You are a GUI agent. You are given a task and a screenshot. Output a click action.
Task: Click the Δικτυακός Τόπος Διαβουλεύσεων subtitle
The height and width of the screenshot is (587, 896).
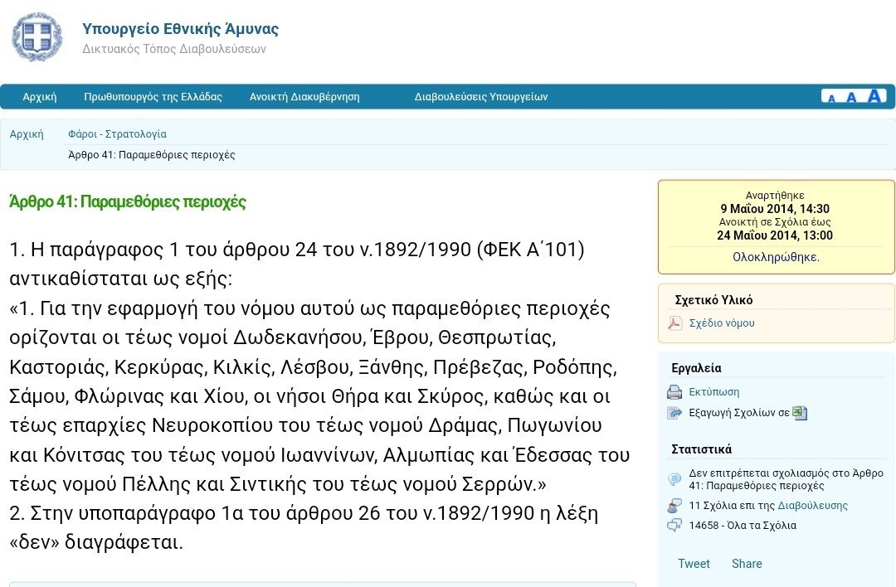click(174, 49)
